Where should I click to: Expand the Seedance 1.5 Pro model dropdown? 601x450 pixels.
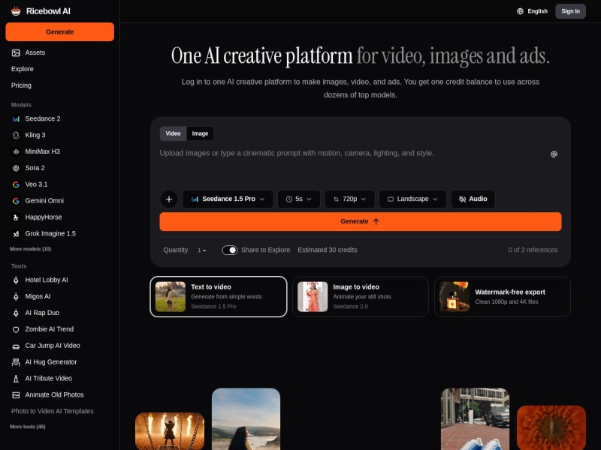pos(228,199)
